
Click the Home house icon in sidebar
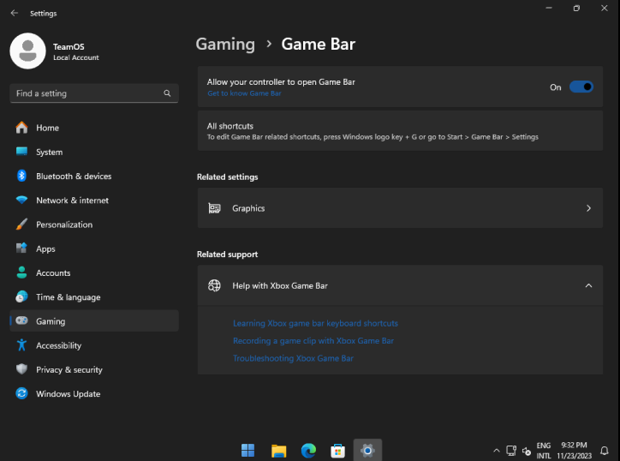pyautogui.click(x=21, y=128)
